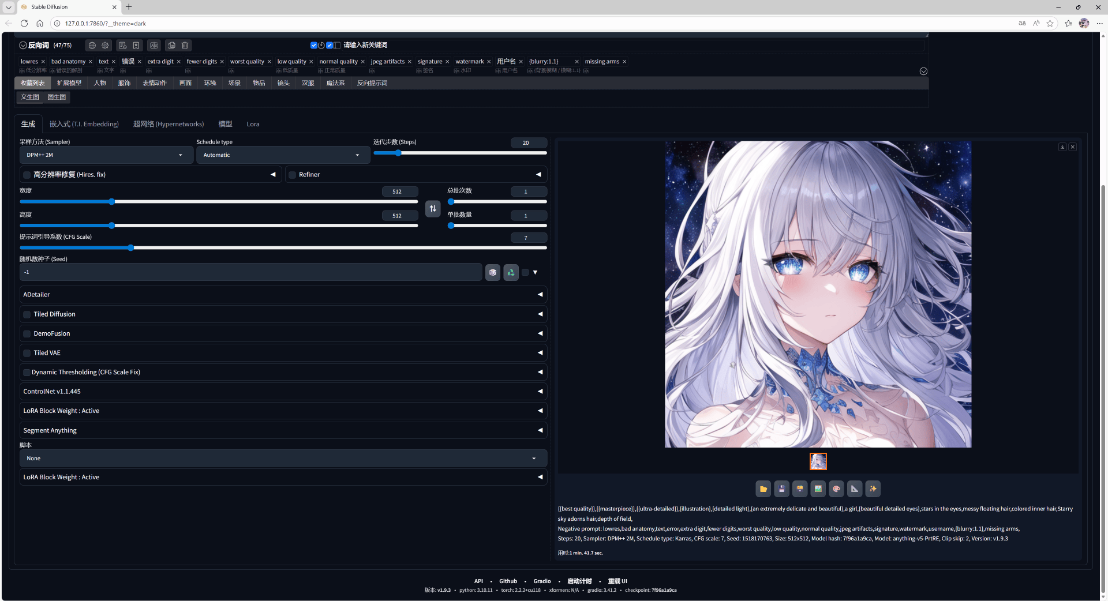The height and width of the screenshot is (601, 1108).
Task: Open the output folder with the yellow folder icon
Action: (x=763, y=489)
